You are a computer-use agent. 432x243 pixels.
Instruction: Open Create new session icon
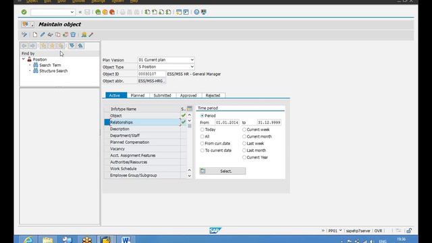coord(179,12)
